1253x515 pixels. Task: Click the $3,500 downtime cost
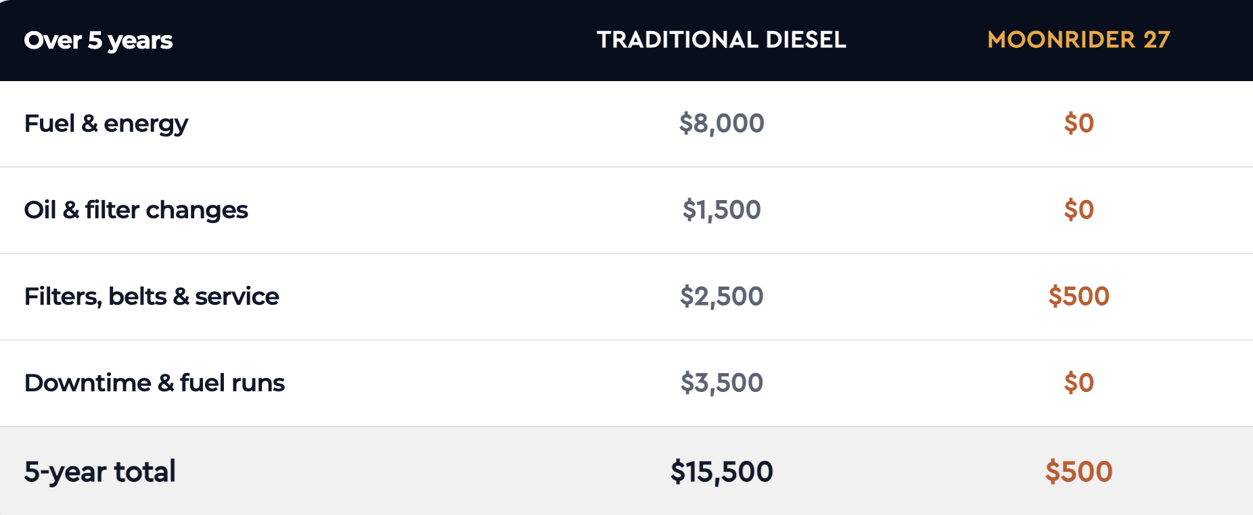[721, 383]
